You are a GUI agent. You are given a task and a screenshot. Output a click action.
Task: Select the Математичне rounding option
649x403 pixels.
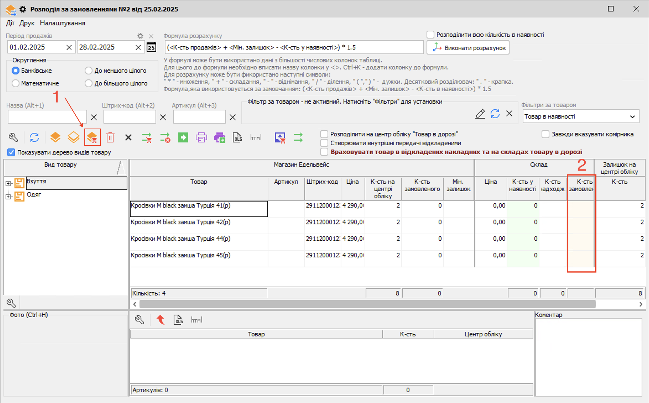[x=16, y=83]
